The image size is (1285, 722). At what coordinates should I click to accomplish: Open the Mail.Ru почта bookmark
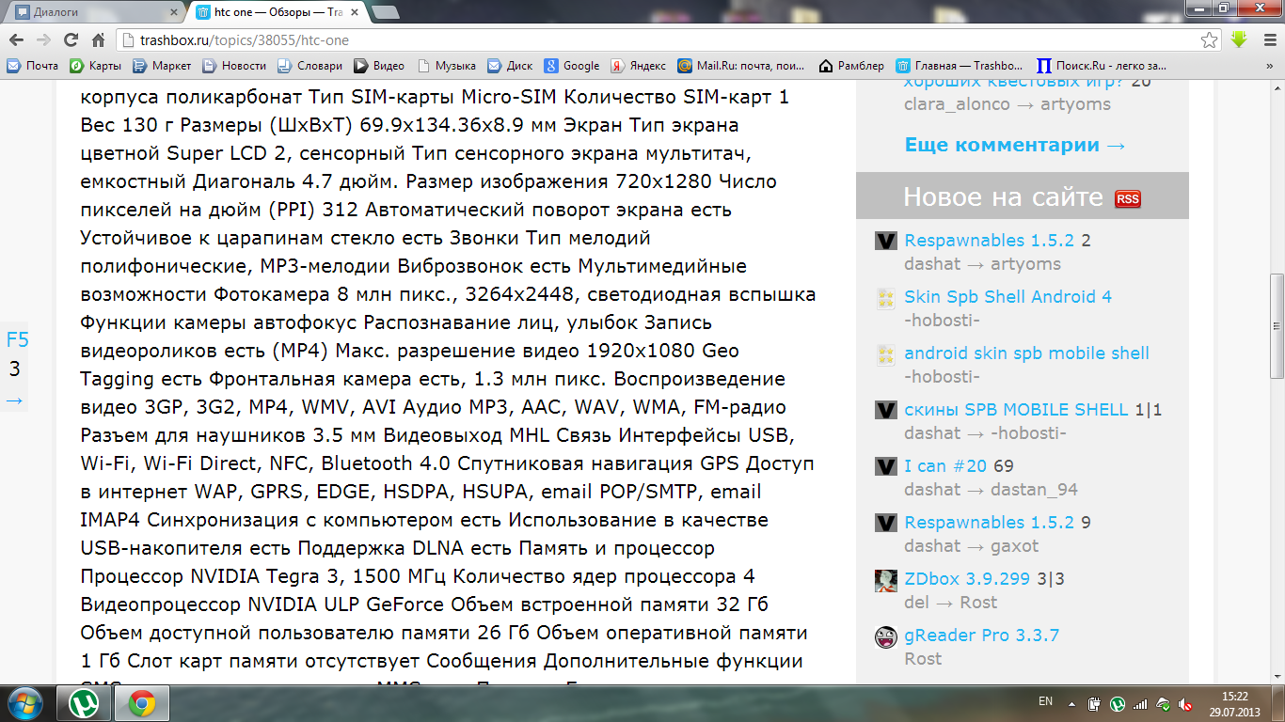tap(741, 66)
